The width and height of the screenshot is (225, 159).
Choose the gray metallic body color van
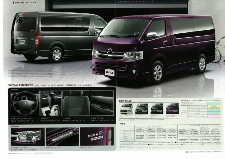tap(141, 109)
